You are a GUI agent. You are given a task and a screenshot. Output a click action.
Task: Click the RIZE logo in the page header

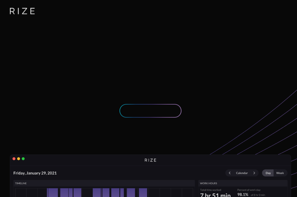tap(22, 11)
